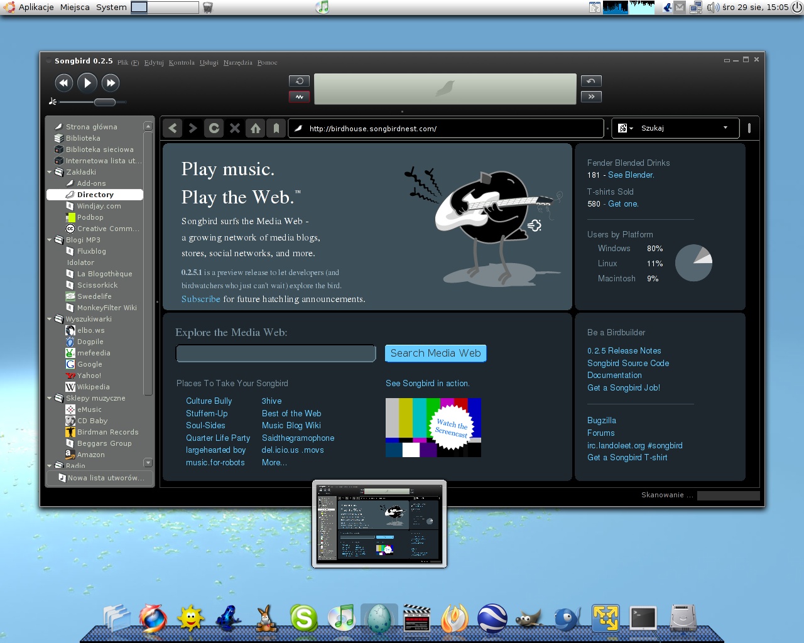The height and width of the screenshot is (643, 804).
Task: Open the Culture Bully link
Action: click(x=209, y=401)
